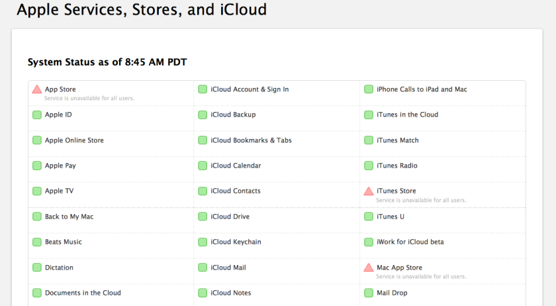556x306 pixels.
Task: Click the green status icon for Apple Pay
Action: 37,166
